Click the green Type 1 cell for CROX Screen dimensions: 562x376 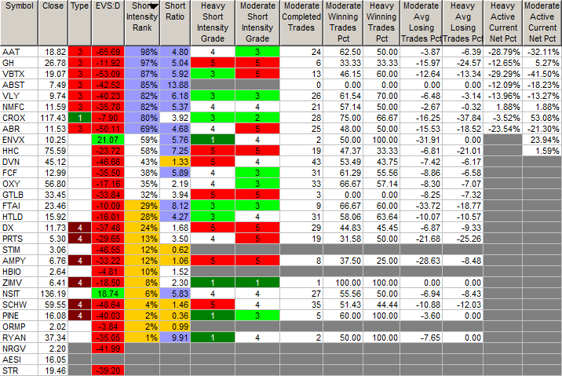coord(79,118)
